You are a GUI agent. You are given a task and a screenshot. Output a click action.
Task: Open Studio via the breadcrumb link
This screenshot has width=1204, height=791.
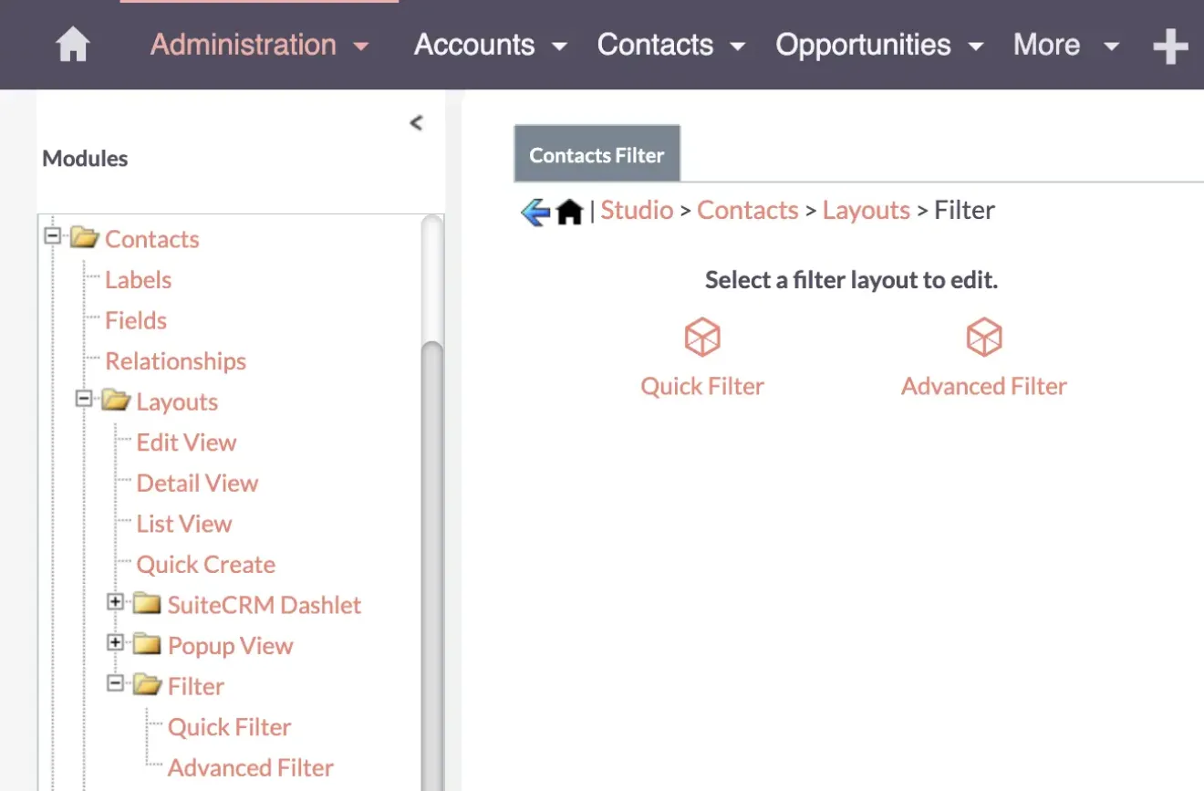pyautogui.click(x=637, y=210)
